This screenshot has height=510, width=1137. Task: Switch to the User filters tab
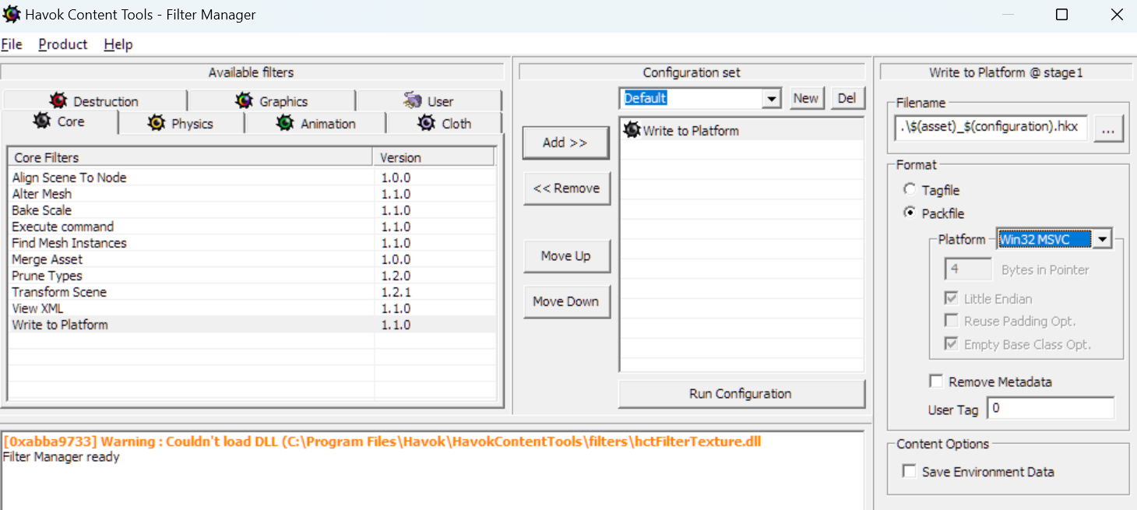(x=429, y=101)
